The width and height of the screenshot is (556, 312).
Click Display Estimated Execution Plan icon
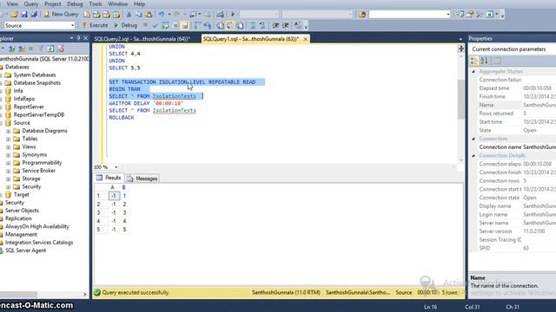click(x=165, y=25)
